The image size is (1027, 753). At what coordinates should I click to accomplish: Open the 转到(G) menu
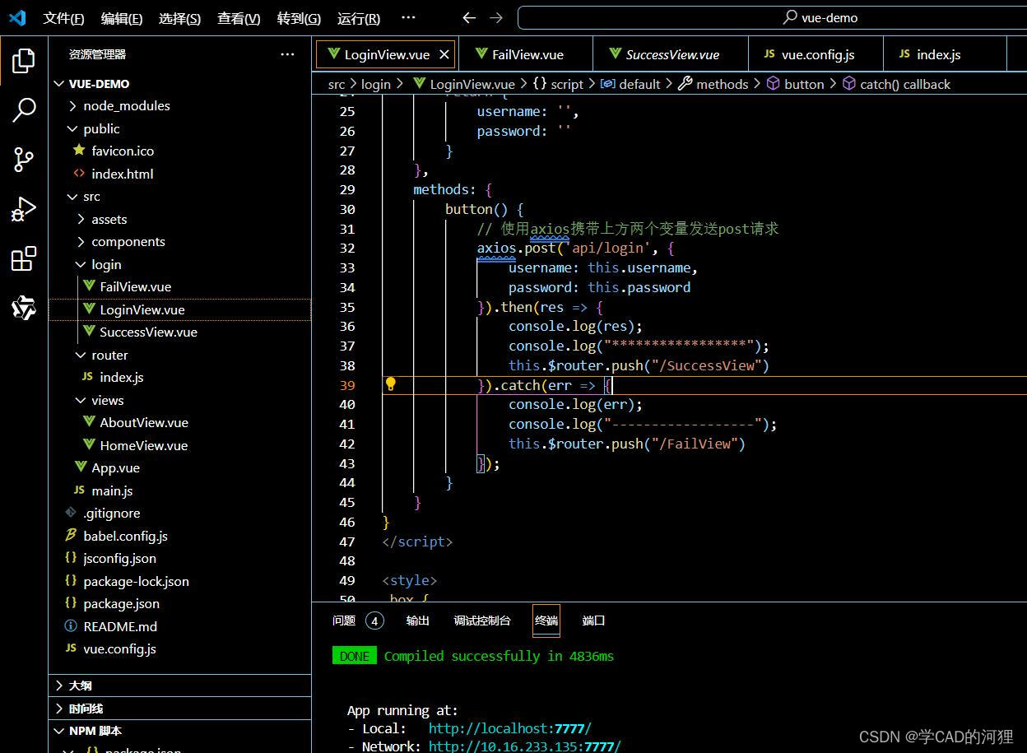(299, 18)
